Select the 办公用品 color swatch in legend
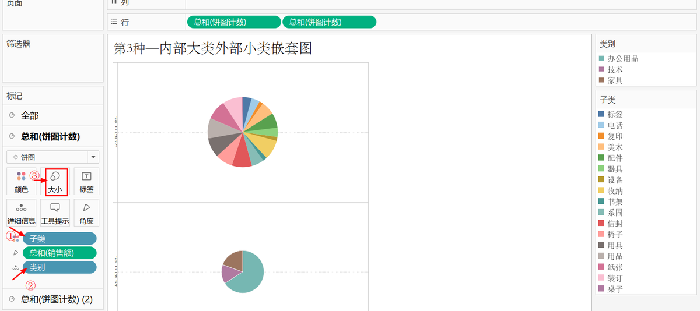Screen dimensions: 700x311 601,58
